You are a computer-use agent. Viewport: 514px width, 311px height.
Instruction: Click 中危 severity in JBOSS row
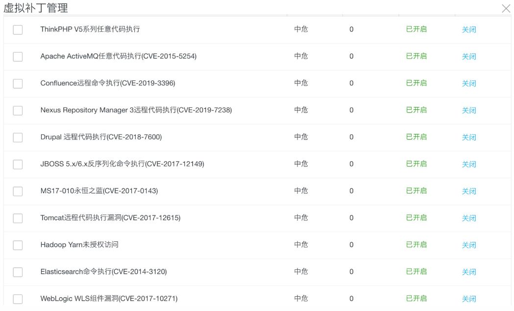point(301,164)
